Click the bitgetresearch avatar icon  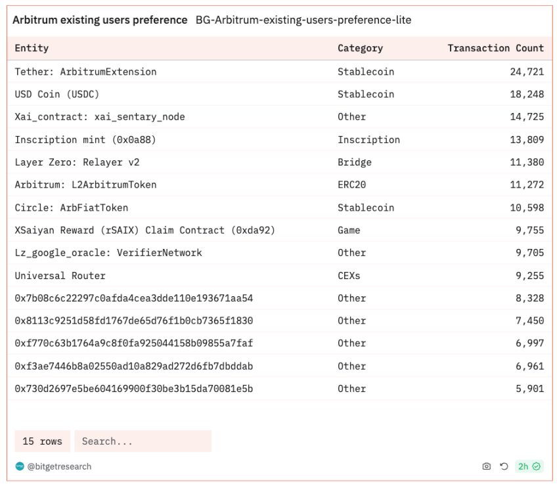click(x=20, y=466)
